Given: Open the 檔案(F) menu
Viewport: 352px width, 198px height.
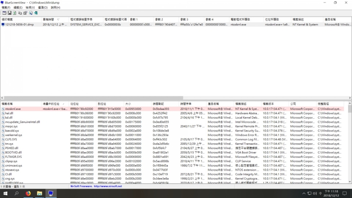Looking at the screenshot, I should [6, 7].
